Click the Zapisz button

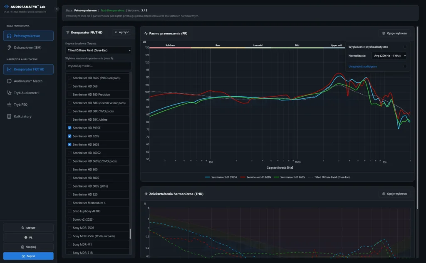point(28,256)
